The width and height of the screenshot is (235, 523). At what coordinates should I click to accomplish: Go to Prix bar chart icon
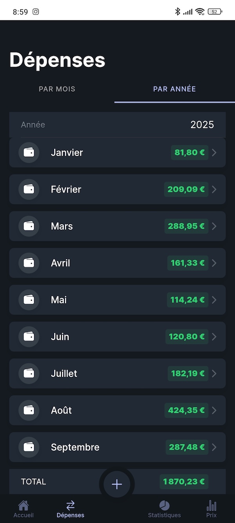click(x=211, y=505)
